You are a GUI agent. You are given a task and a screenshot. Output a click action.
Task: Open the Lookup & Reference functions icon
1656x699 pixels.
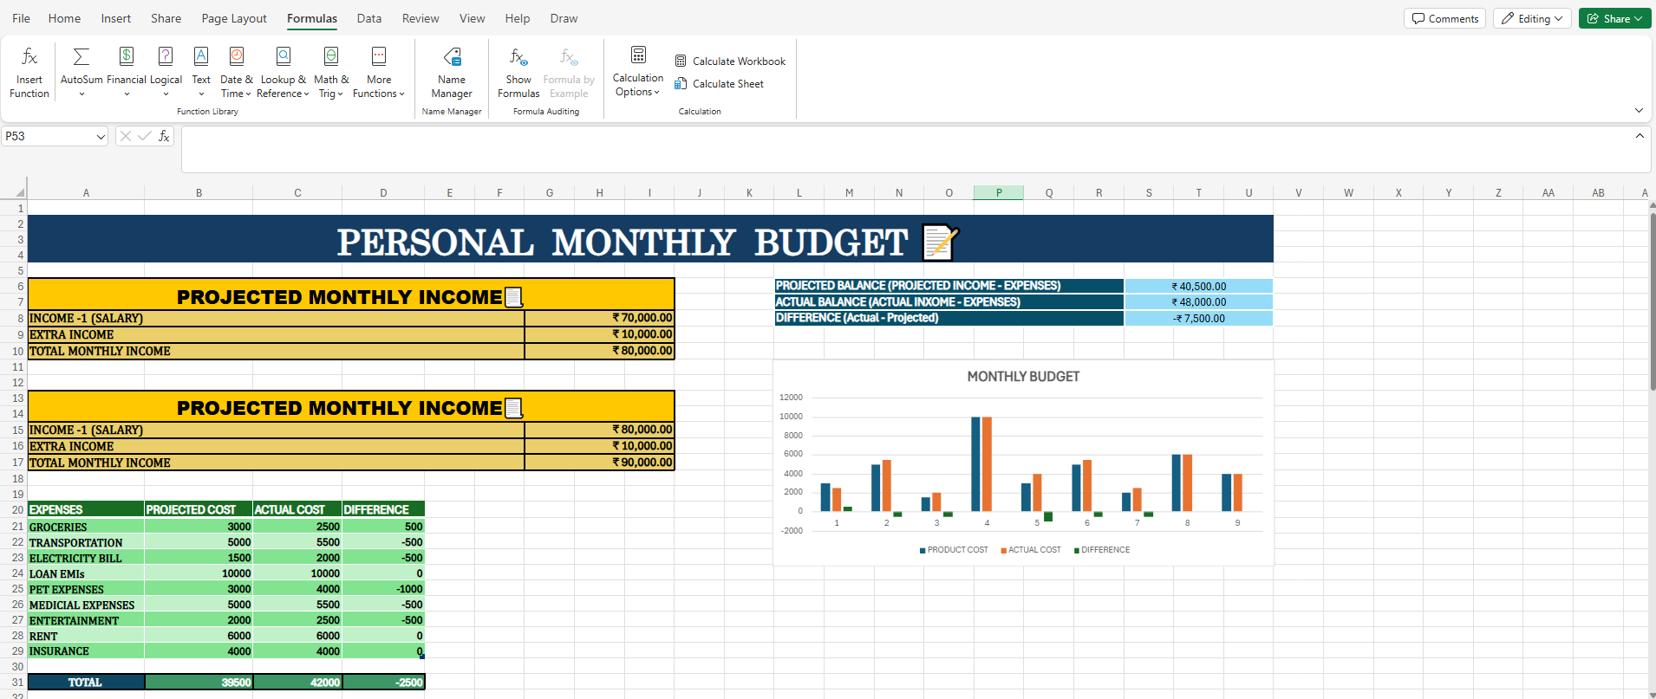click(284, 56)
